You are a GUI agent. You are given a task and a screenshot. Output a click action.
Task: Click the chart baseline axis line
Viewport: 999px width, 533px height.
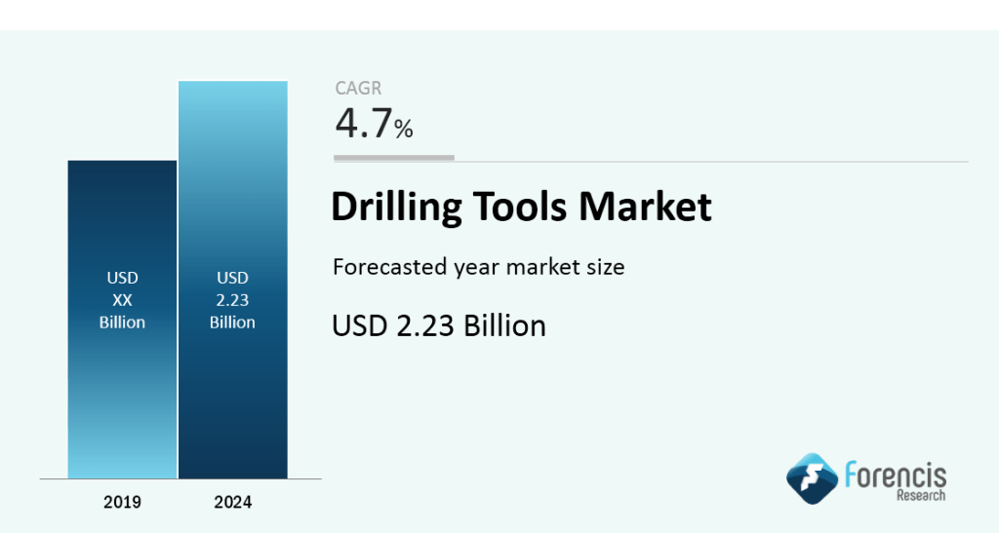click(180, 479)
